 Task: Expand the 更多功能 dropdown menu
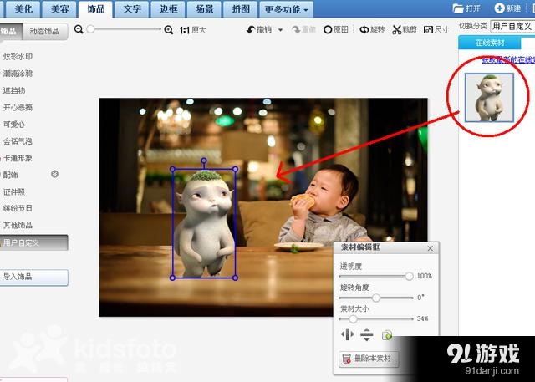pyautogui.click(x=286, y=9)
